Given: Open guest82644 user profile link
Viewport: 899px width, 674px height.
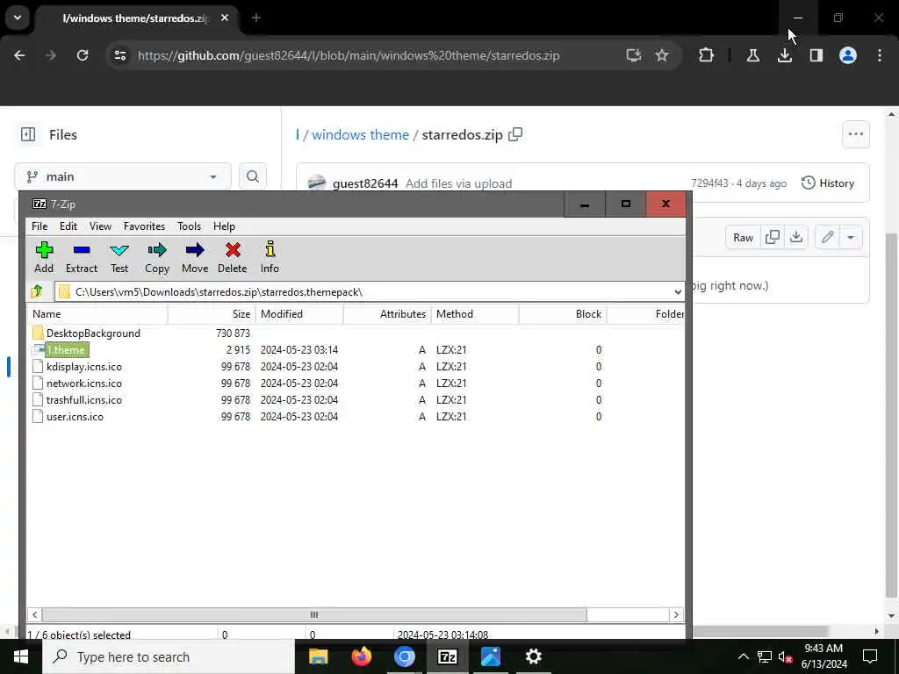Looking at the screenshot, I should tap(365, 183).
